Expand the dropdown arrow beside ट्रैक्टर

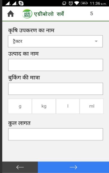pyautogui.click(x=96, y=41)
